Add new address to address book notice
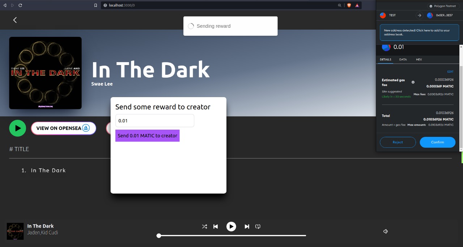The width and height of the screenshot is (463, 247). (x=419, y=32)
